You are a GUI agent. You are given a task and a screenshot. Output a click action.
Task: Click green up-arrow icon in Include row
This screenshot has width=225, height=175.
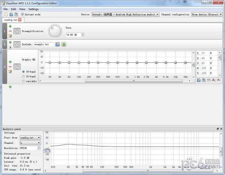pos(64,44)
